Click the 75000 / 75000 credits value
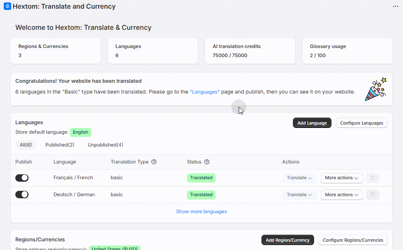Screen dimensions: 403x250 tap(230, 55)
